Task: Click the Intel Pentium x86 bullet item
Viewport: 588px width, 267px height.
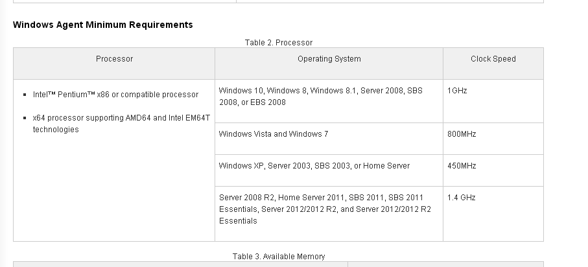Action: click(x=115, y=95)
